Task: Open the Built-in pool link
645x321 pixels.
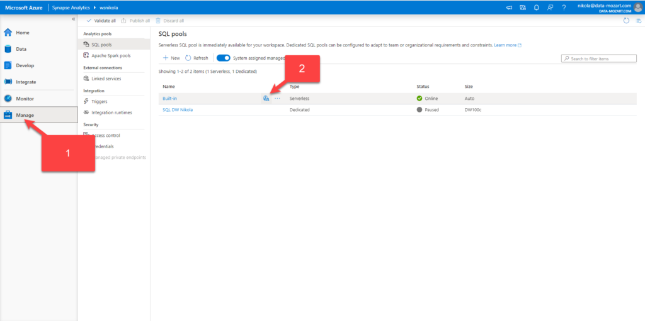Action: click(170, 99)
